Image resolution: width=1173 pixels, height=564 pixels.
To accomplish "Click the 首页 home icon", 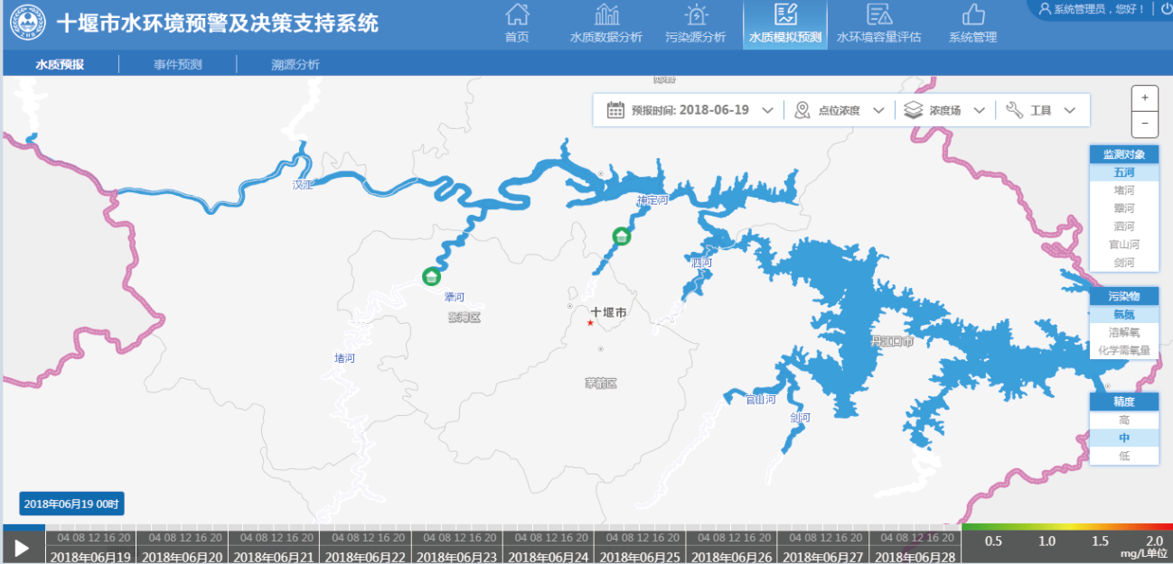I will [517, 15].
